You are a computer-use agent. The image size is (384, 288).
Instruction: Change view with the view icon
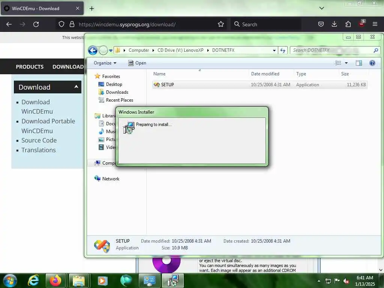tap(338, 63)
